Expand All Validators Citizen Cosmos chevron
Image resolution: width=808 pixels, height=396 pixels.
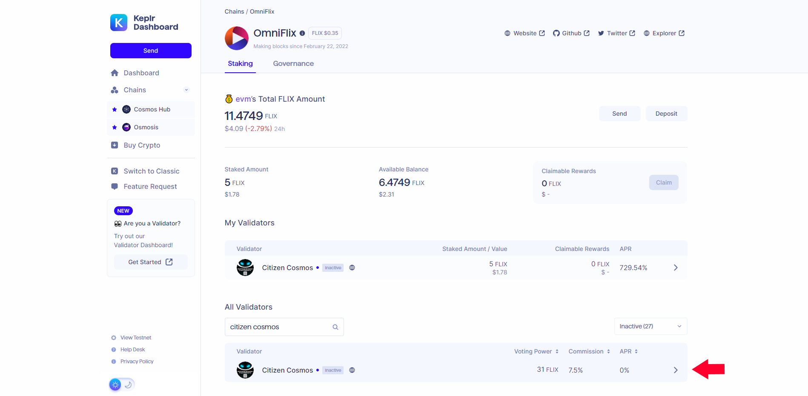tap(676, 370)
